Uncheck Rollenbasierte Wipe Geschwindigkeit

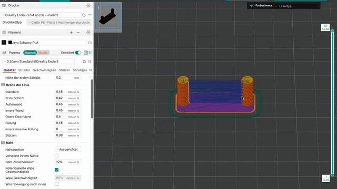click(56, 170)
